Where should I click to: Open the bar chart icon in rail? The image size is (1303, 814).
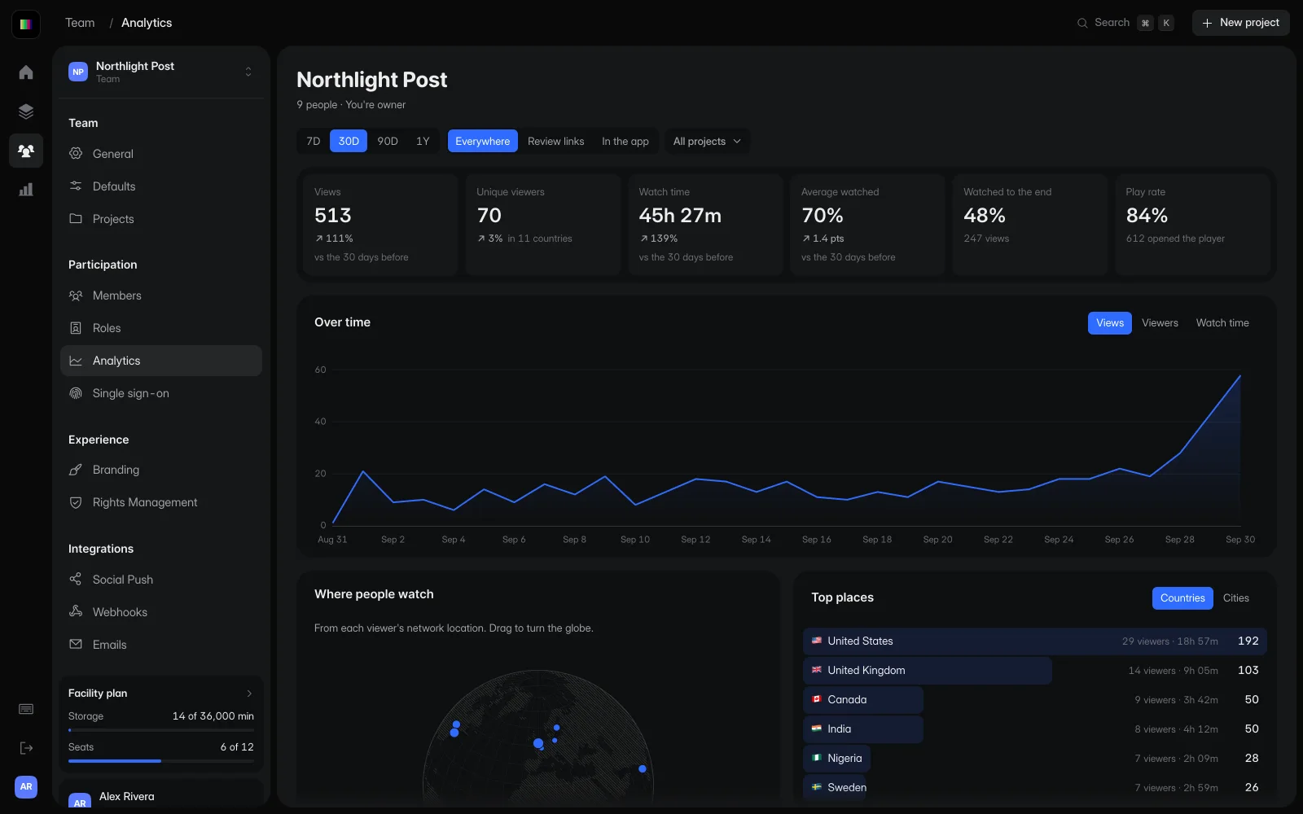coord(26,190)
